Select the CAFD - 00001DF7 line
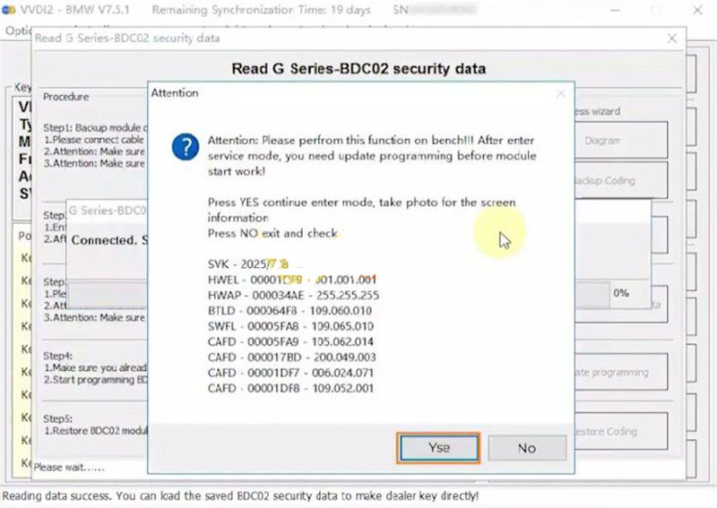717x508 pixels. click(x=290, y=373)
